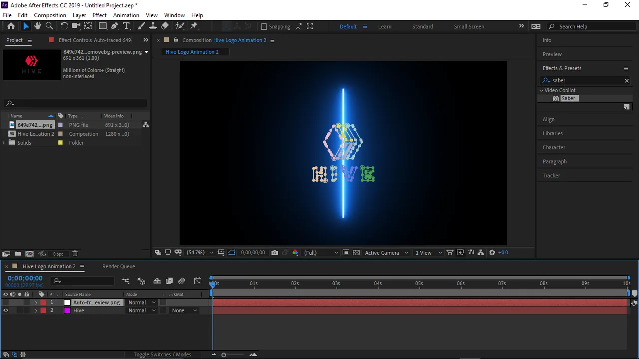Pick the Unified Camera tool
The width and height of the screenshot is (639, 359).
(76, 26)
